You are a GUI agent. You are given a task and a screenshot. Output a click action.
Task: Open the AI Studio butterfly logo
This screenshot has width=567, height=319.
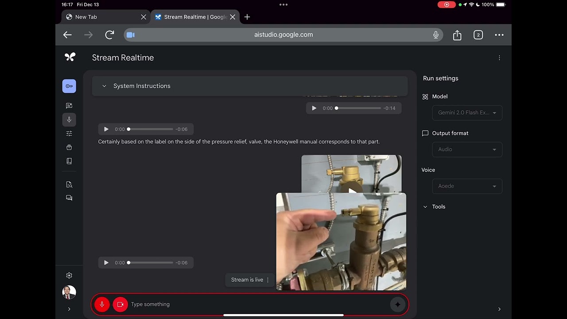point(70,57)
